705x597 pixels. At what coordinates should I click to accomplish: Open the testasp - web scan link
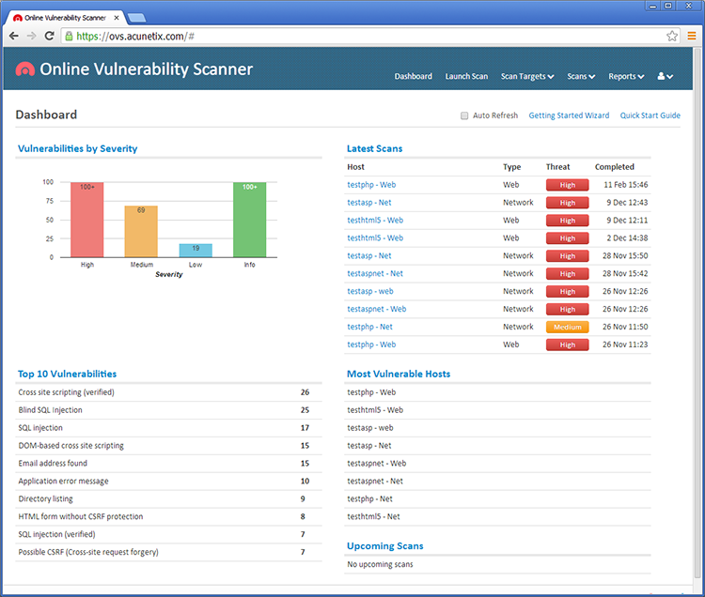coord(370,291)
